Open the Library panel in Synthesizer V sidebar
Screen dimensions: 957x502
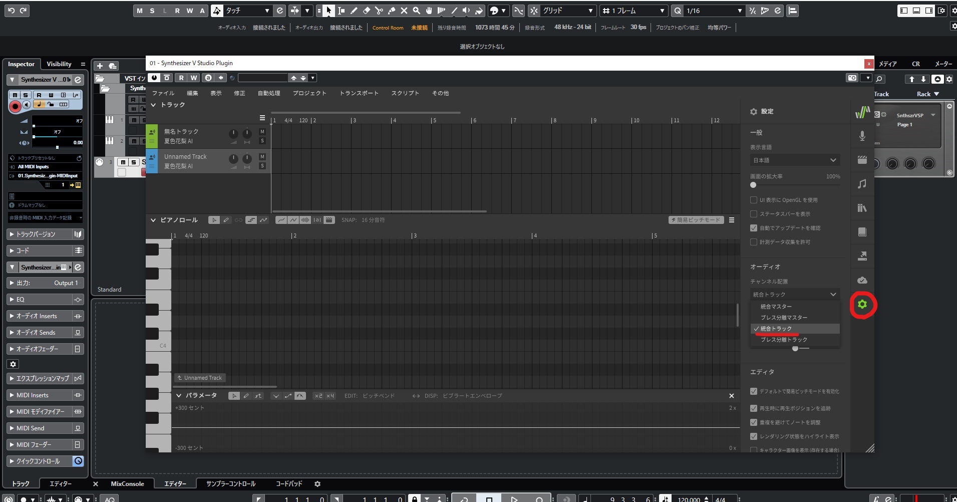click(x=862, y=208)
